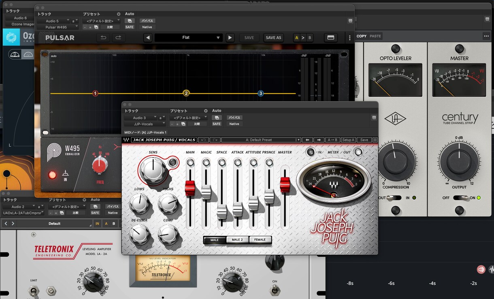Click the Auto enable icon in JJP-Vocals window header
Screen dimensions: 494x299
(217, 117)
